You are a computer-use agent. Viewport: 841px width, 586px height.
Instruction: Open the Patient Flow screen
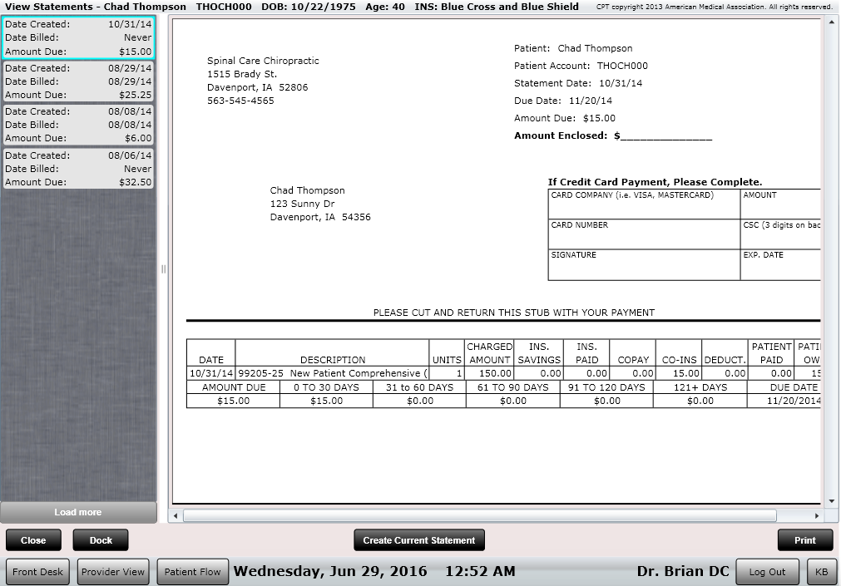(x=192, y=571)
